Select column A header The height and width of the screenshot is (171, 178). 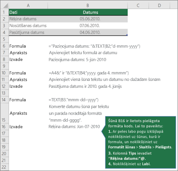point(28,6)
